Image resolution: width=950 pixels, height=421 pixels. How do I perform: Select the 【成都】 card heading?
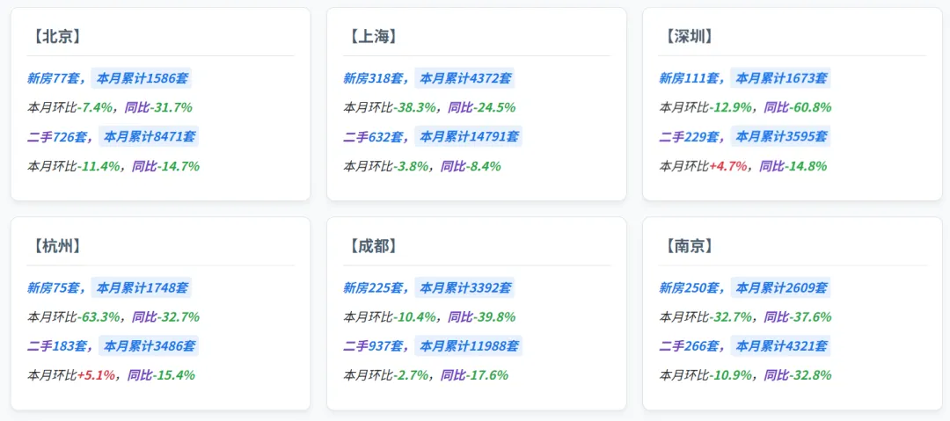tap(370, 246)
